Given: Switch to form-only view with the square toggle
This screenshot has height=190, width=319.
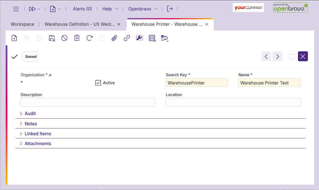Looking at the screenshot, I should pos(291,56).
